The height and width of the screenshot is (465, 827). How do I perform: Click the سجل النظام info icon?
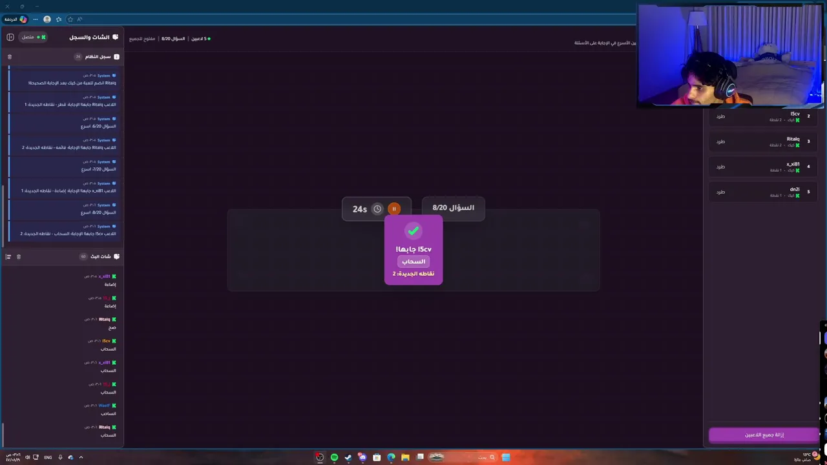point(116,57)
